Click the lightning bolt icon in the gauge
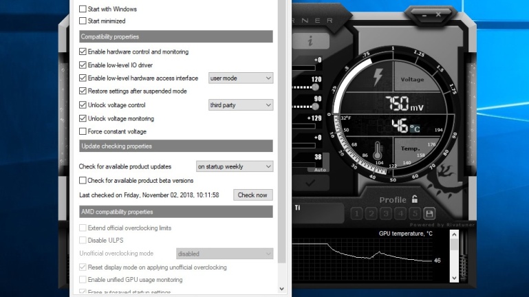Viewport: 529px width, 297px height. click(x=378, y=77)
